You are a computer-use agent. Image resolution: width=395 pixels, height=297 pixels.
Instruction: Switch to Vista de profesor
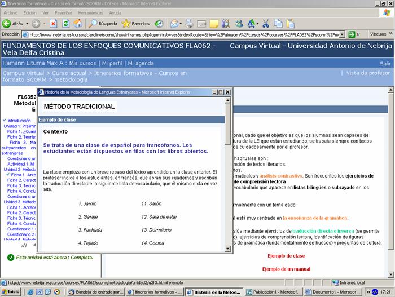(368, 73)
